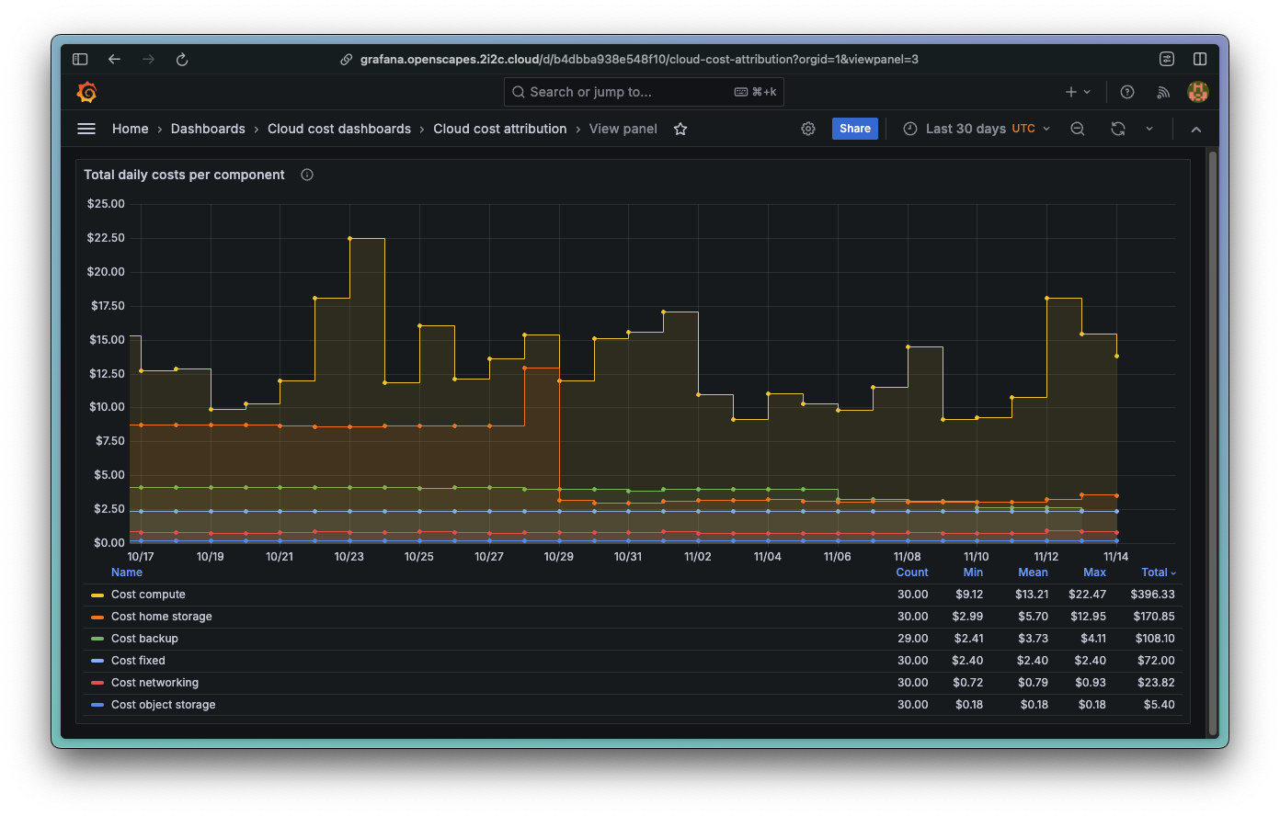
Task: Open panel settings with the gear icon
Action: pos(807,129)
